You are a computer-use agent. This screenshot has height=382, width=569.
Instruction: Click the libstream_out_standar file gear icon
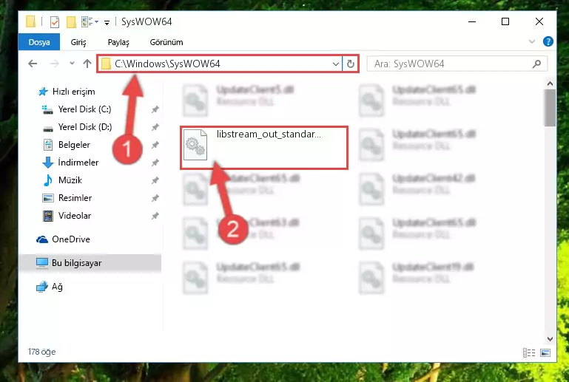pos(195,145)
